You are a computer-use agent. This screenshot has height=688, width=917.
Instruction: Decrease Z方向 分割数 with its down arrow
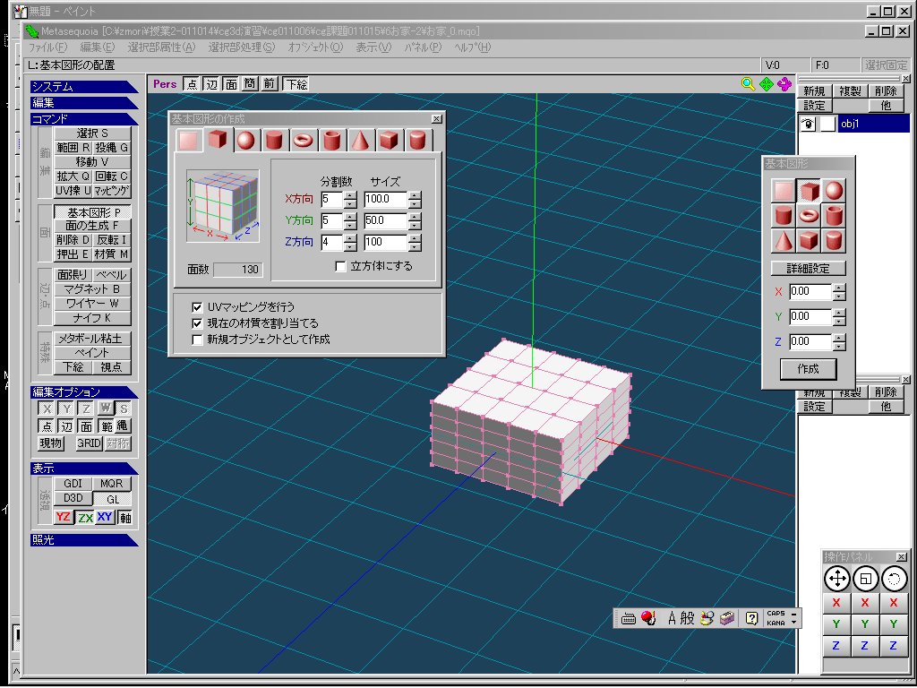350,246
